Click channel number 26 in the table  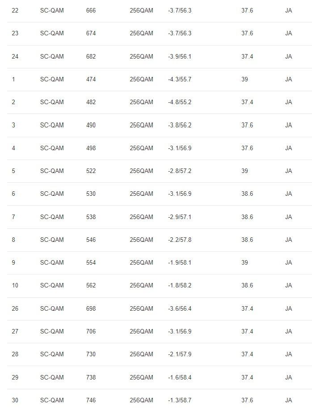pyautogui.click(x=15, y=308)
